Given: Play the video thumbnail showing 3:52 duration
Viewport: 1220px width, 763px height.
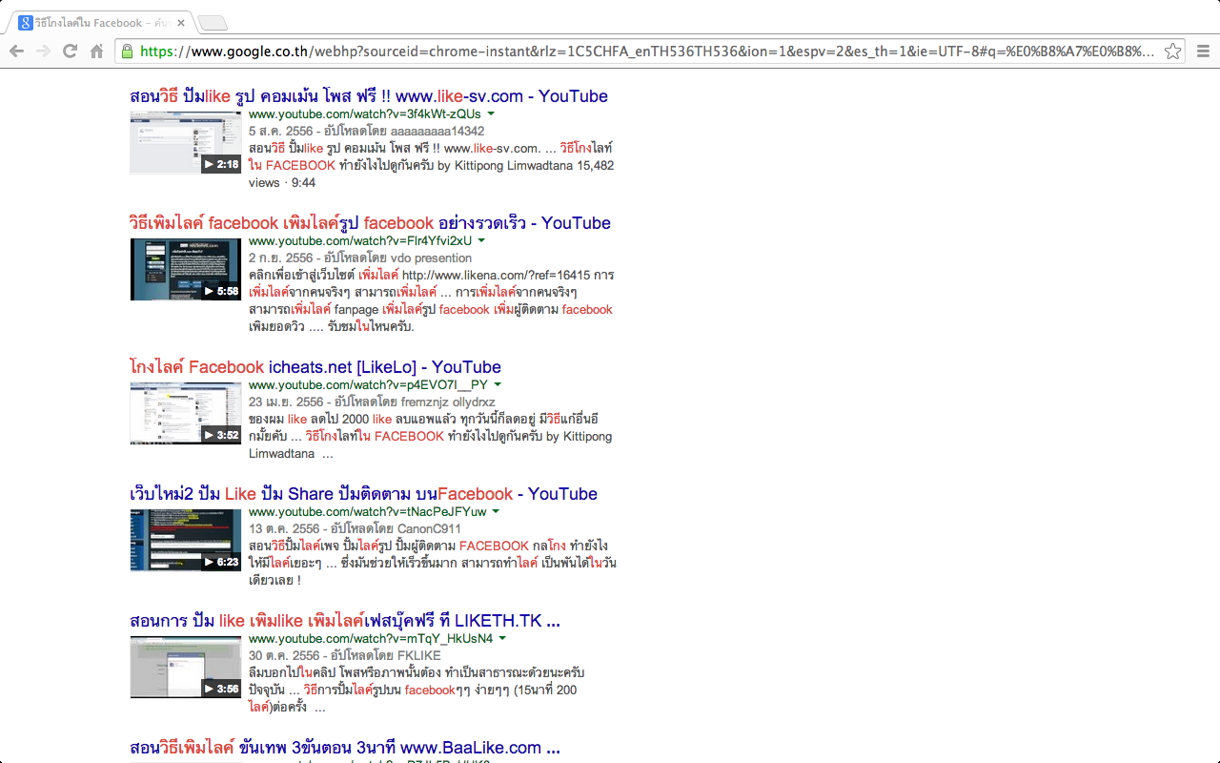Looking at the screenshot, I should (x=186, y=413).
